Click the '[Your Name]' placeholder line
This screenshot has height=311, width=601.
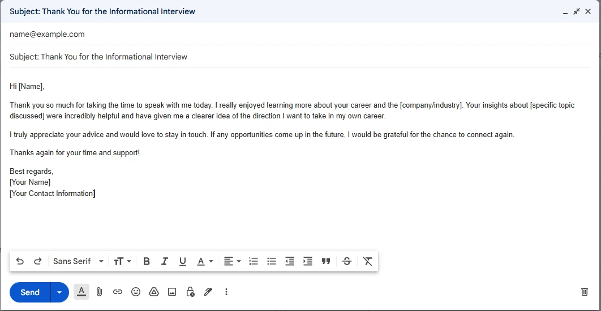30,182
